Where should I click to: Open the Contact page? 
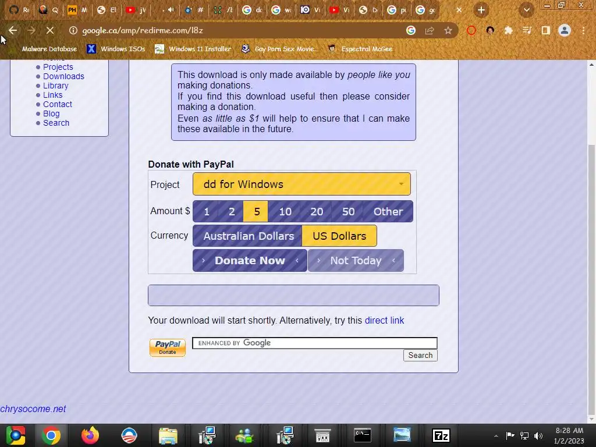(x=58, y=104)
